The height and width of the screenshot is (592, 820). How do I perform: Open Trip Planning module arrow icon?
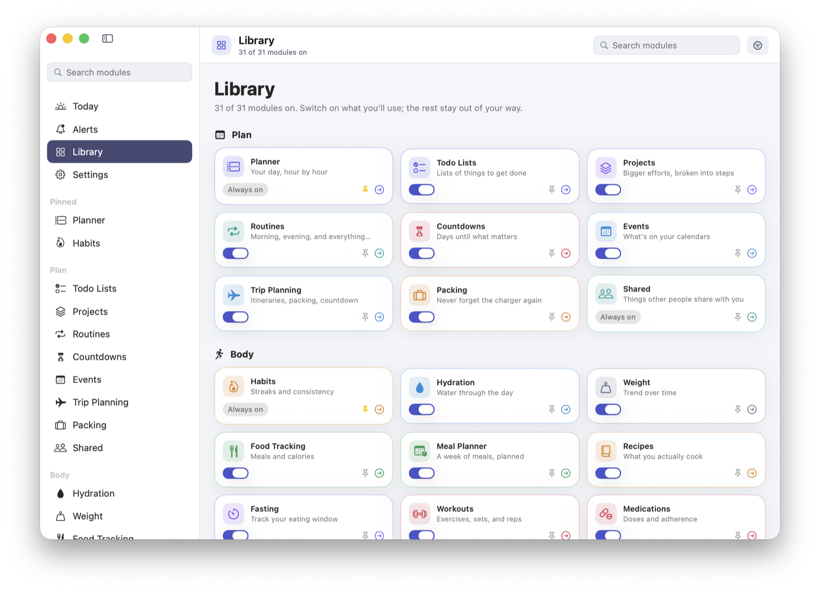tap(379, 317)
